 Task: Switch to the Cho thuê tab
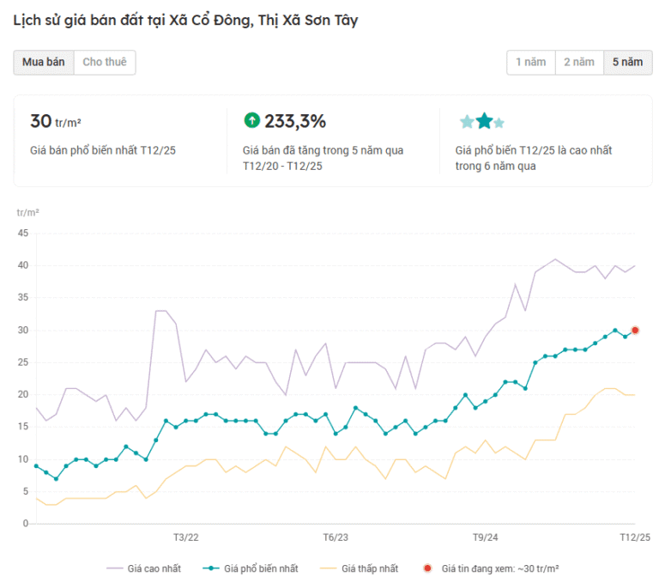click(105, 62)
